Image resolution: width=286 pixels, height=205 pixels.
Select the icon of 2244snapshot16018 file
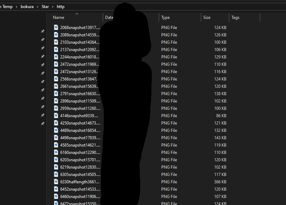pos(56,57)
